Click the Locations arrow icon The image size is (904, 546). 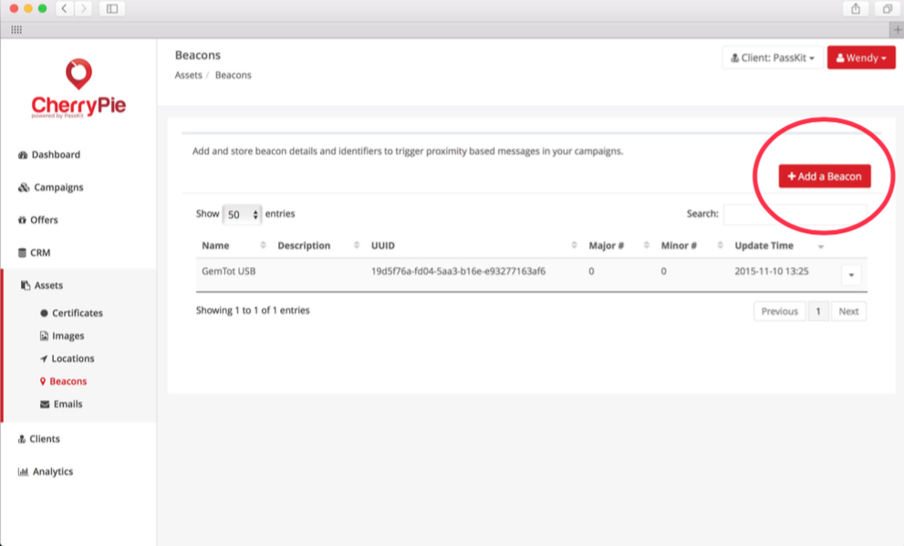point(44,359)
